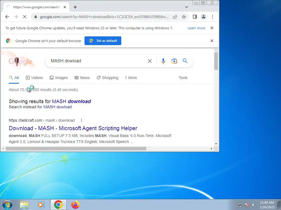Dismiss the Windows 7 update notice
This screenshot has width=281, height=210.
[212, 28]
